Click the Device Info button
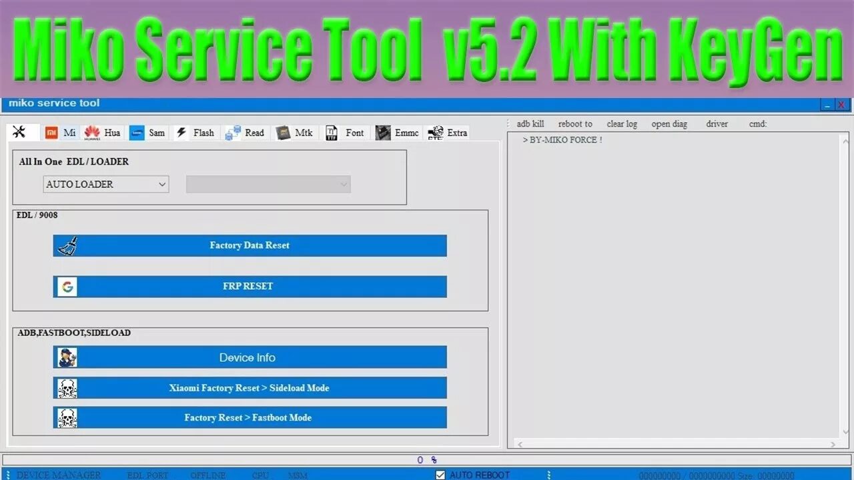Image resolution: width=854 pixels, height=480 pixels. coord(250,357)
